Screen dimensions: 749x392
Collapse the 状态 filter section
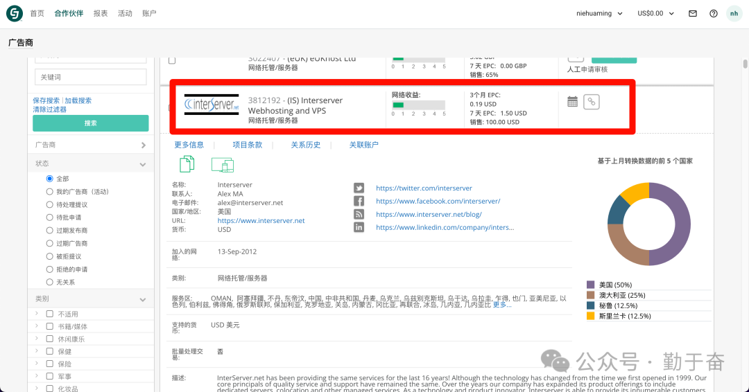(143, 164)
